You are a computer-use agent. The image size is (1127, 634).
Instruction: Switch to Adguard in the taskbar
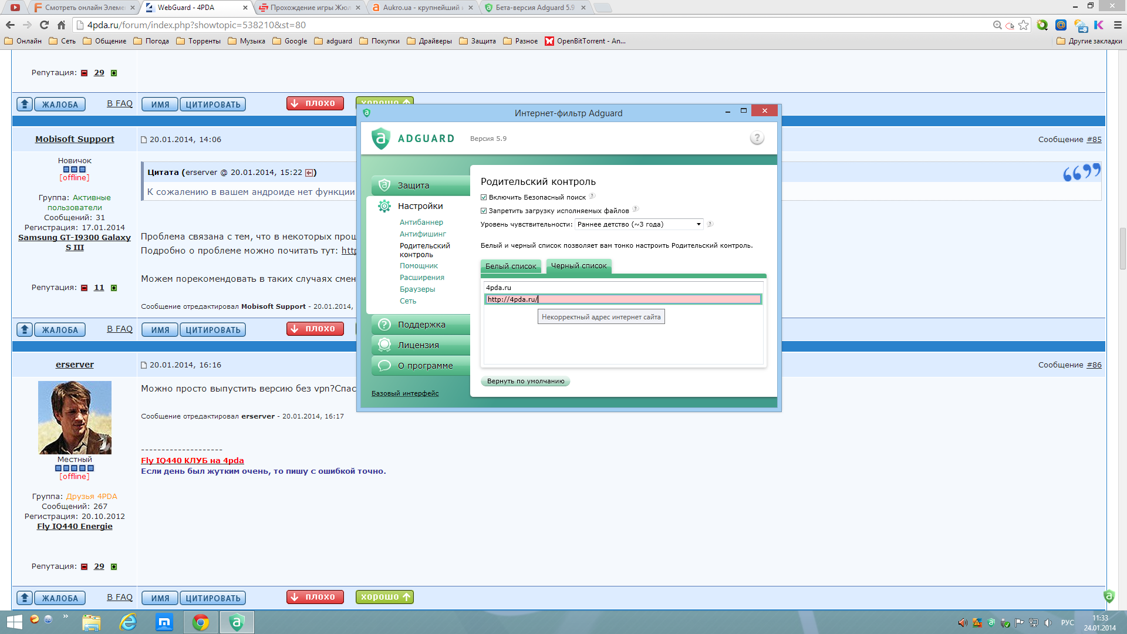[x=237, y=622]
